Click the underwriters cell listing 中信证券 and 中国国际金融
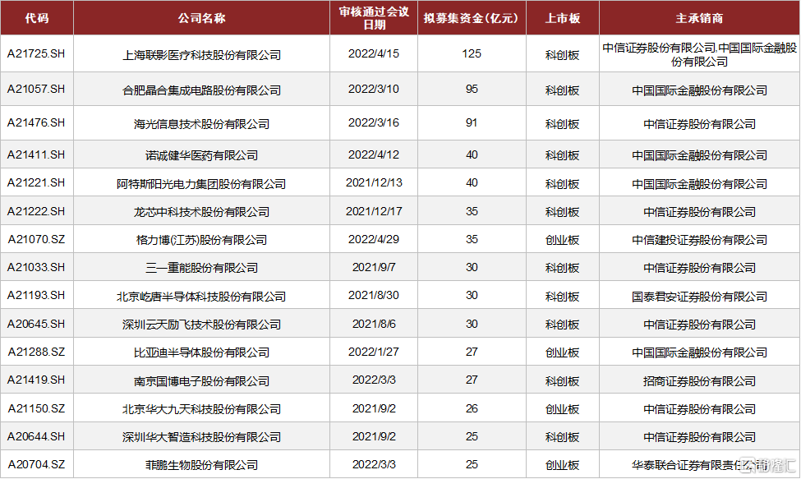The image size is (801, 479). coord(700,54)
